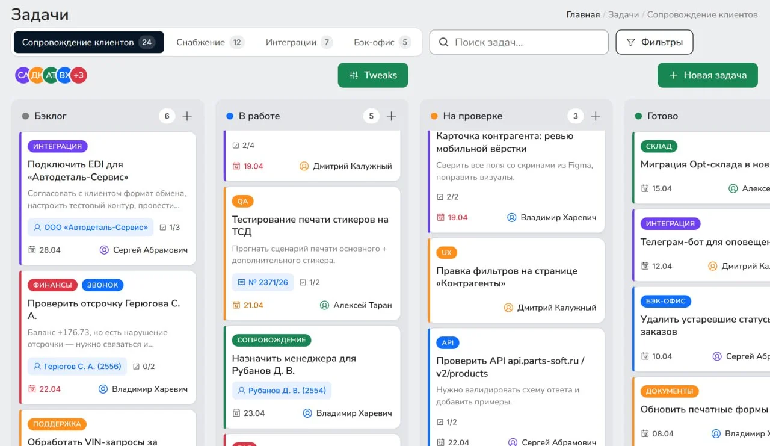Image resolution: width=770 pixels, height=446 pixels.
Task: Click checklist icon showing 2/2 subtasks
Action: click(x=440, y=197)
